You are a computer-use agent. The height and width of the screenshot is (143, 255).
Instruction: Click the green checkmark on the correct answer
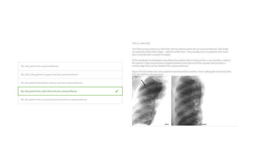[x=117, y=91]
